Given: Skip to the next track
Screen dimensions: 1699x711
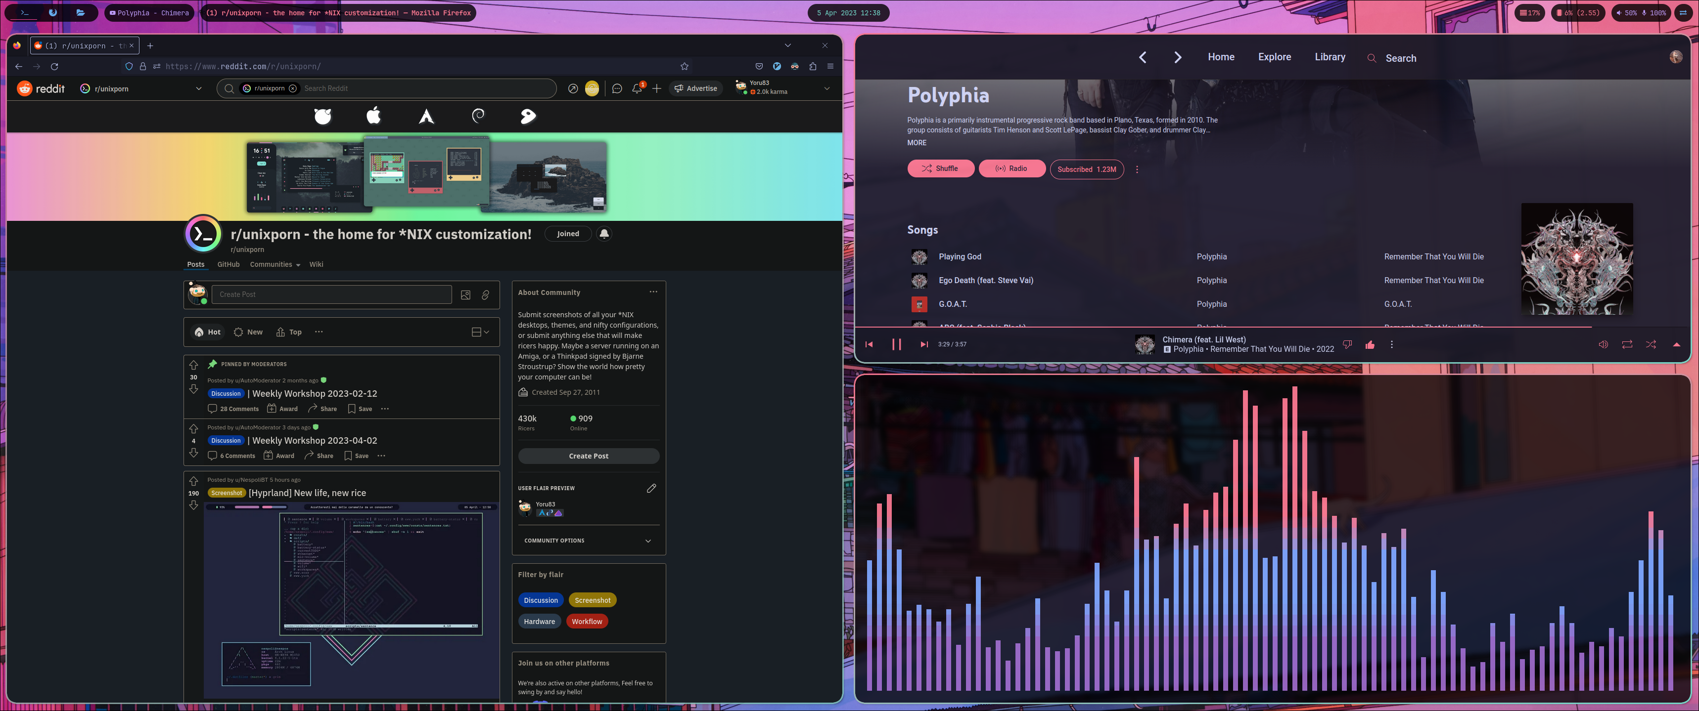Looking at the screenshot, I should [x=923, y=344].
